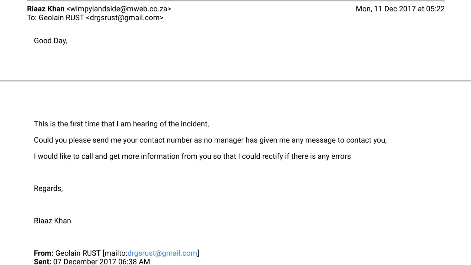Image resolution: width=471 pixels, height=265 pixels.
Task: Click sender address wimpylandside@mweb.co.za
Action: pos(119,9)
